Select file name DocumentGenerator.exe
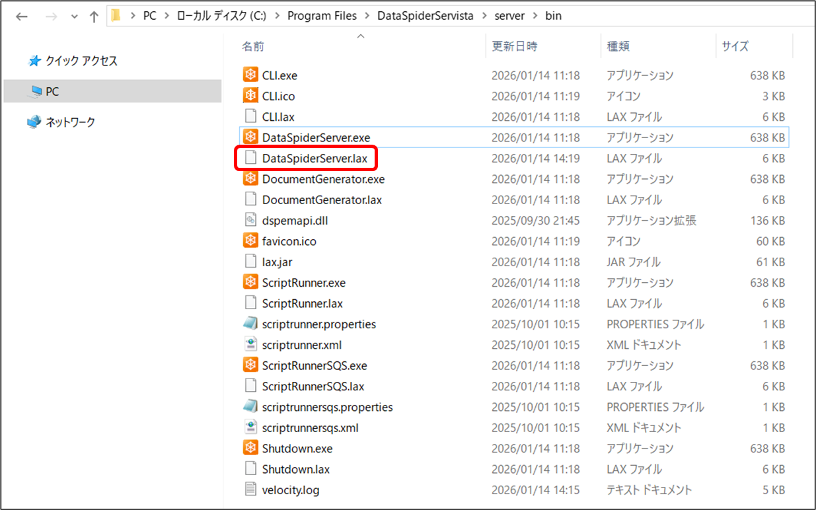This screenshot has width=816, height=510. pos(323,179)
